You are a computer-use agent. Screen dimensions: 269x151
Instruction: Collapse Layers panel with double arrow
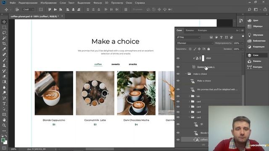point(237,31)
